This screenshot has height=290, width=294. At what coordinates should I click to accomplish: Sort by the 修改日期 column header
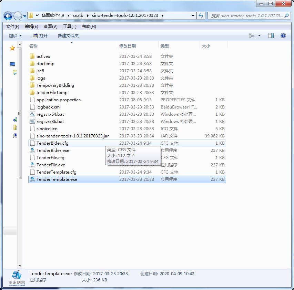138,46
